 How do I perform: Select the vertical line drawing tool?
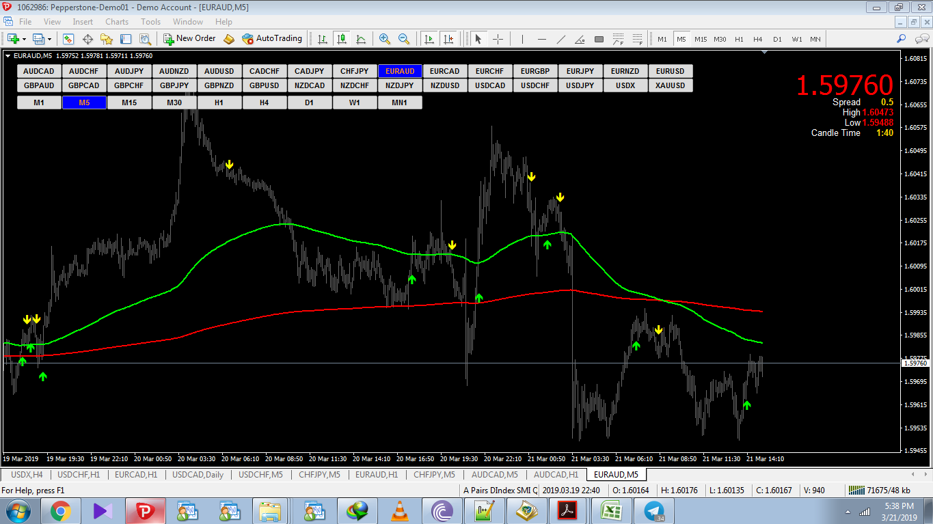522,39
